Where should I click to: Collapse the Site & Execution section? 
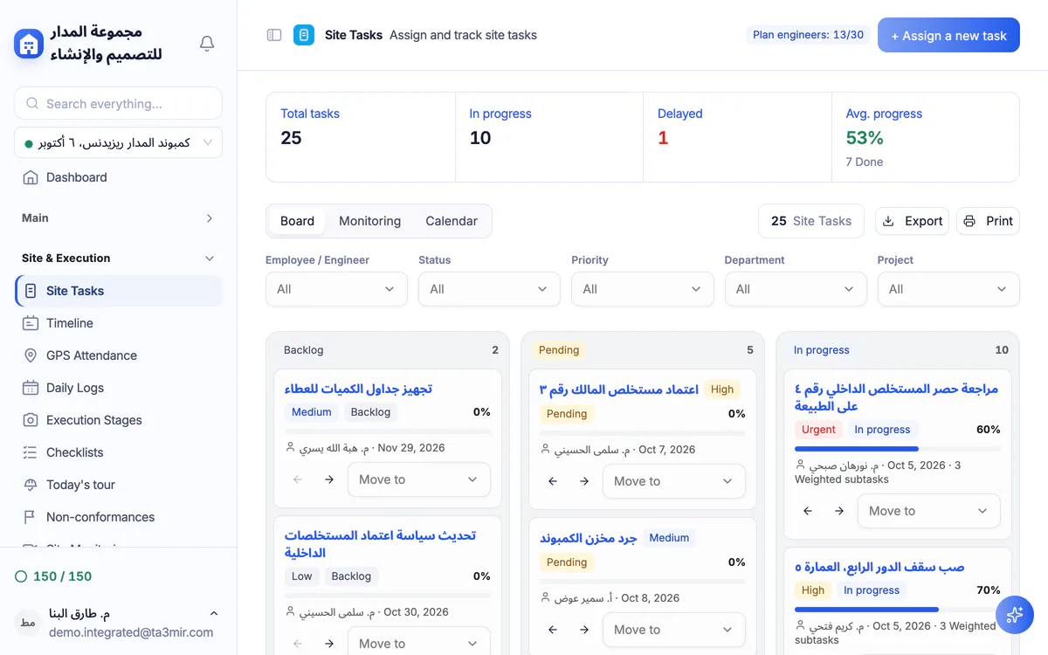pos(118,259)
